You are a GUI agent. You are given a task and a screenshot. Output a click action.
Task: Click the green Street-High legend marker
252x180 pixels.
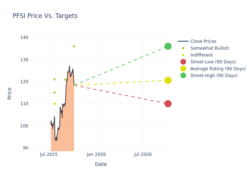(x=183, y=76)
